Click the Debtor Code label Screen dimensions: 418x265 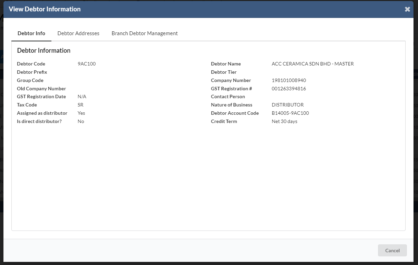[x=31, y=64]
